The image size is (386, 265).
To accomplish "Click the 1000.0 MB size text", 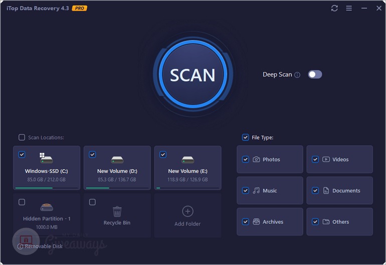I will point(47,227).
